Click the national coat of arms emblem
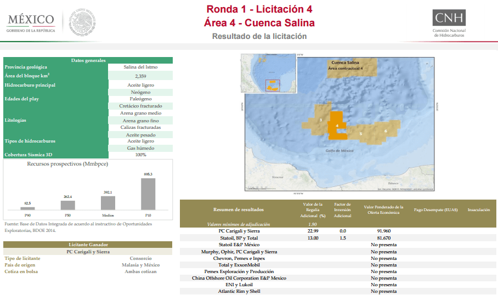 pyautogui.click(x=83, y=22)
